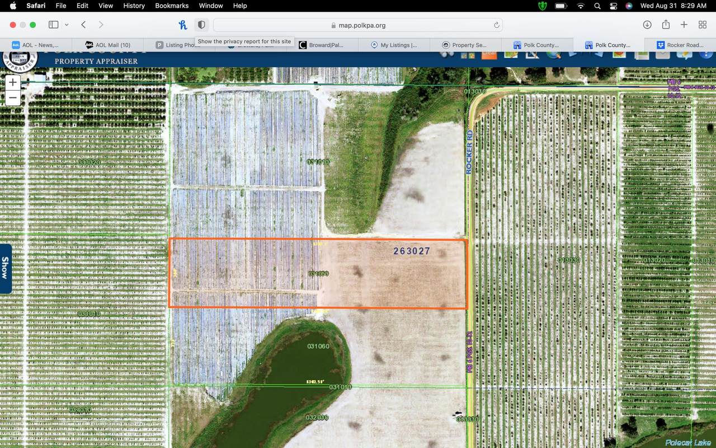Viewport: 716px width, 448px height.
Task: Open the Show side panel tab
Action: pyautogui.click(x=5, y=268)
